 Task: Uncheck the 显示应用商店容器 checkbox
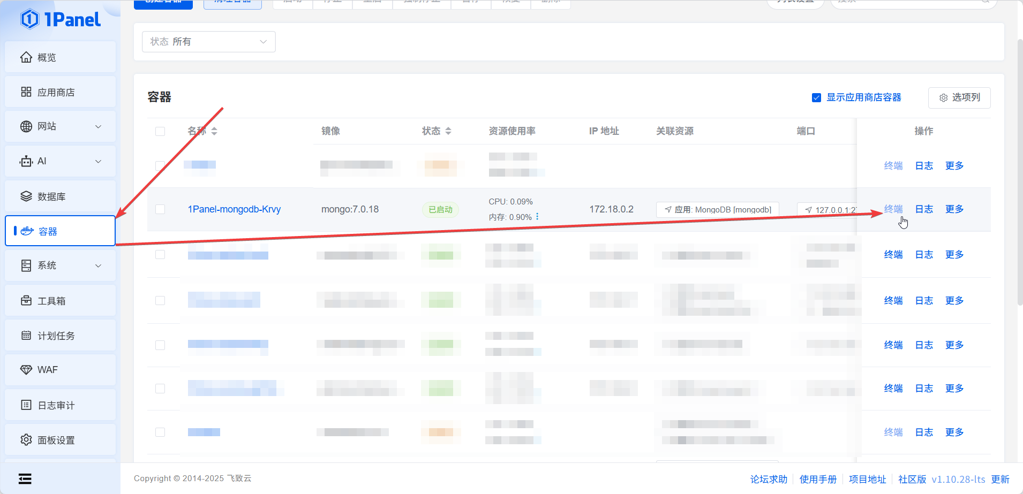(x=816, y=97)
